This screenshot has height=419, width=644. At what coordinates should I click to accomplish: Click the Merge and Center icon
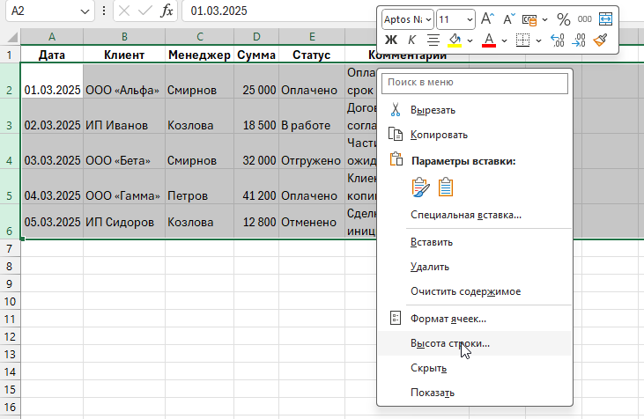(x=605, y=18)
